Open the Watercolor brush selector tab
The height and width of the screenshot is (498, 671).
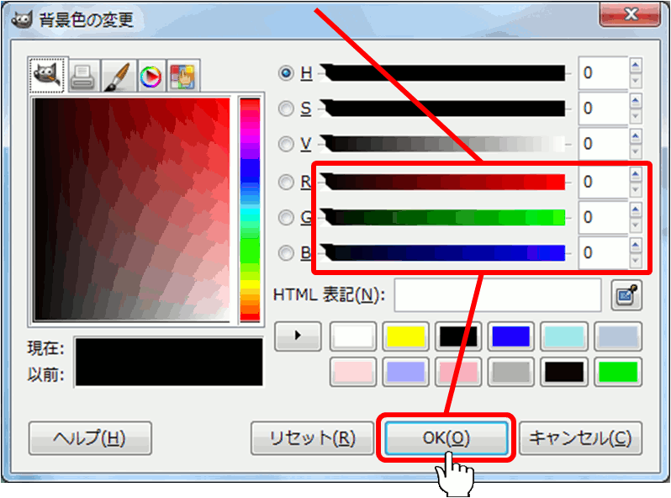[116, 77]
